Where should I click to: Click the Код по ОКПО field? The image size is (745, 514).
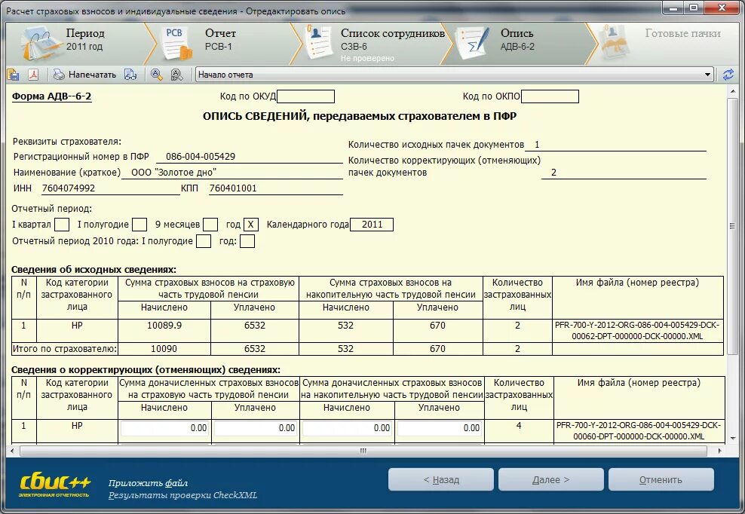coord(550,96)
